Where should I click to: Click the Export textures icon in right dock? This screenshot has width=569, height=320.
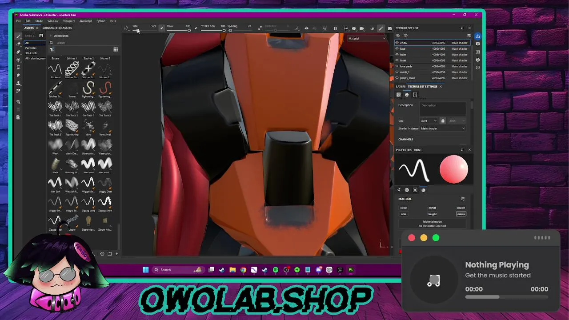[x=477, y=36]
